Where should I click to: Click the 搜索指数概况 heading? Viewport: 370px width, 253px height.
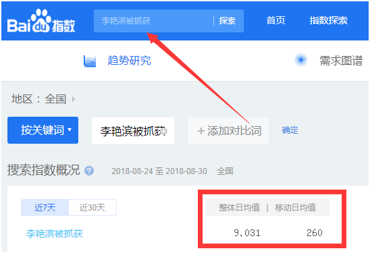click(44, 170)
